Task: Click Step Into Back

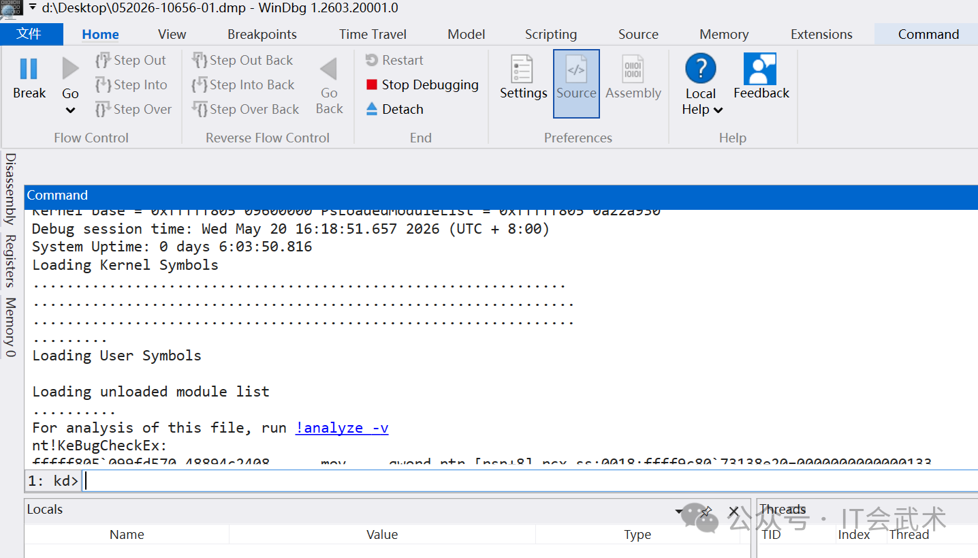Action: tap(243, 85)
